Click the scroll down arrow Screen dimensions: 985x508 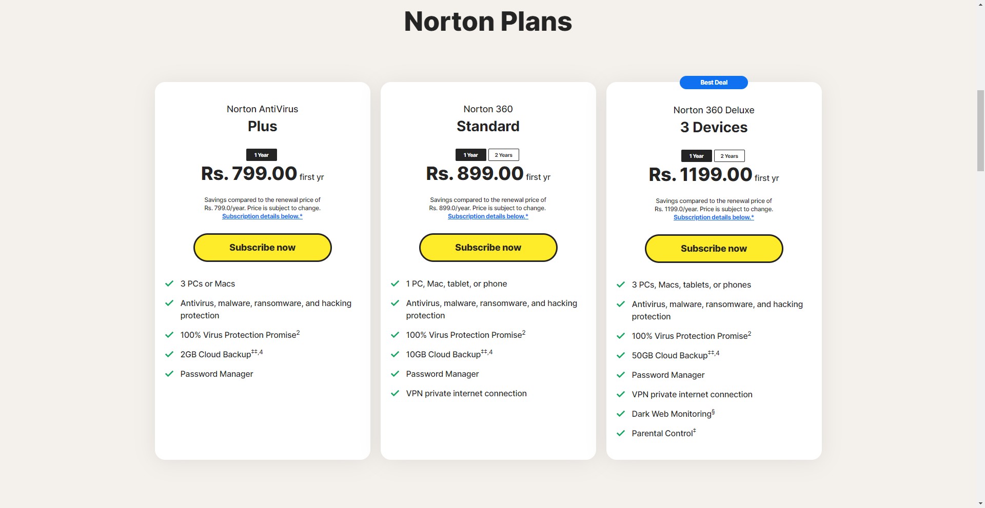(980, 503)
